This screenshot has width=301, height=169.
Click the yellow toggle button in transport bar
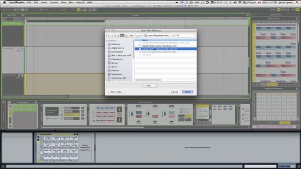pyautogui.click(x=79, y=9)
